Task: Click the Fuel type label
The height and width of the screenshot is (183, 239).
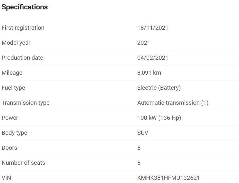Action: tap(14, 88)
